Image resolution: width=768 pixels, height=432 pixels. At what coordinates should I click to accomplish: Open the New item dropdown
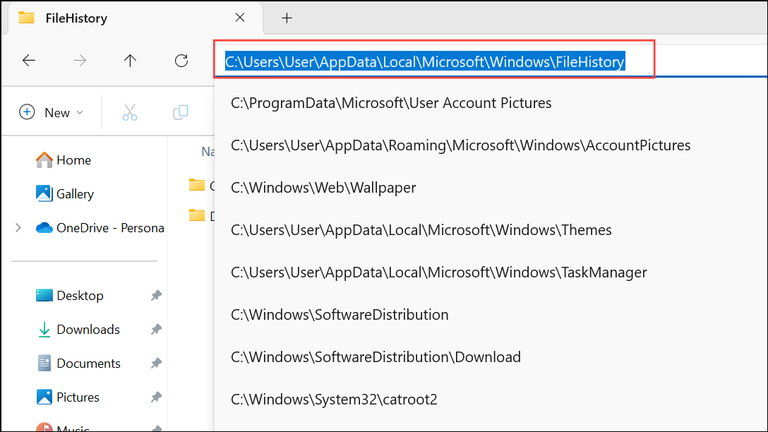80,112
